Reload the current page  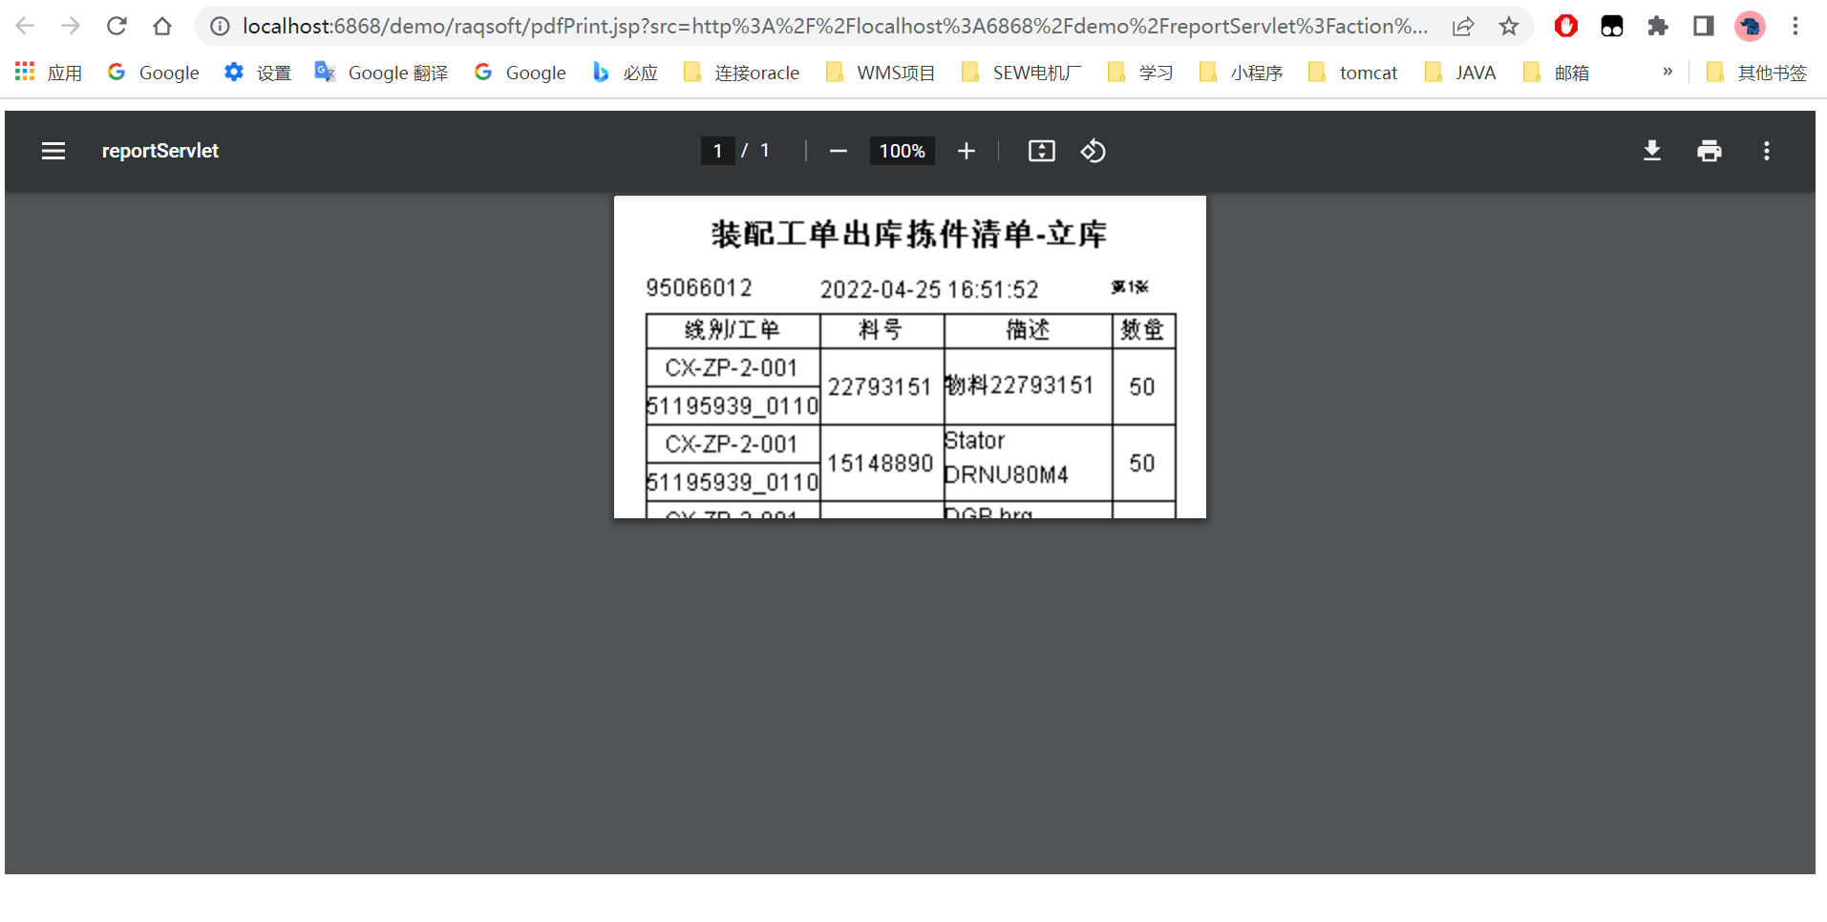click(x=117, y=26)
